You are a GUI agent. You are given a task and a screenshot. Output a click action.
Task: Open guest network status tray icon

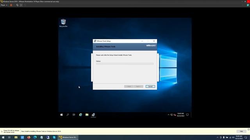pyautogui.click(x=172, y=115)
